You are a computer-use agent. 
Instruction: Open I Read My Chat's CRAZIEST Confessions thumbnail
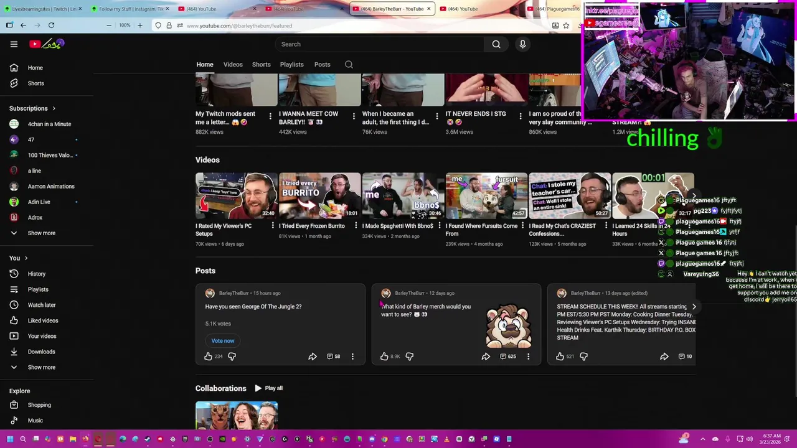570,196
